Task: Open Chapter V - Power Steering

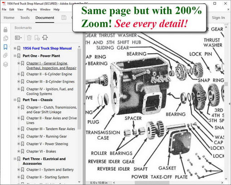Action: (x=47, y=144)
